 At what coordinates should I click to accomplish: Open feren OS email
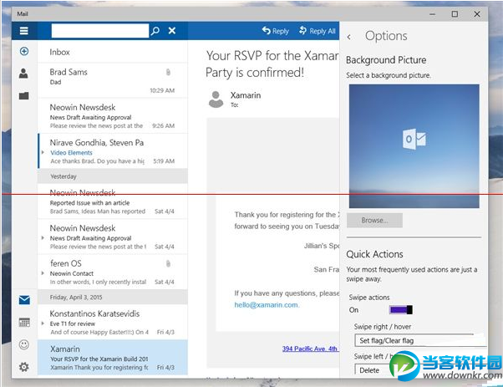(113, 272)
